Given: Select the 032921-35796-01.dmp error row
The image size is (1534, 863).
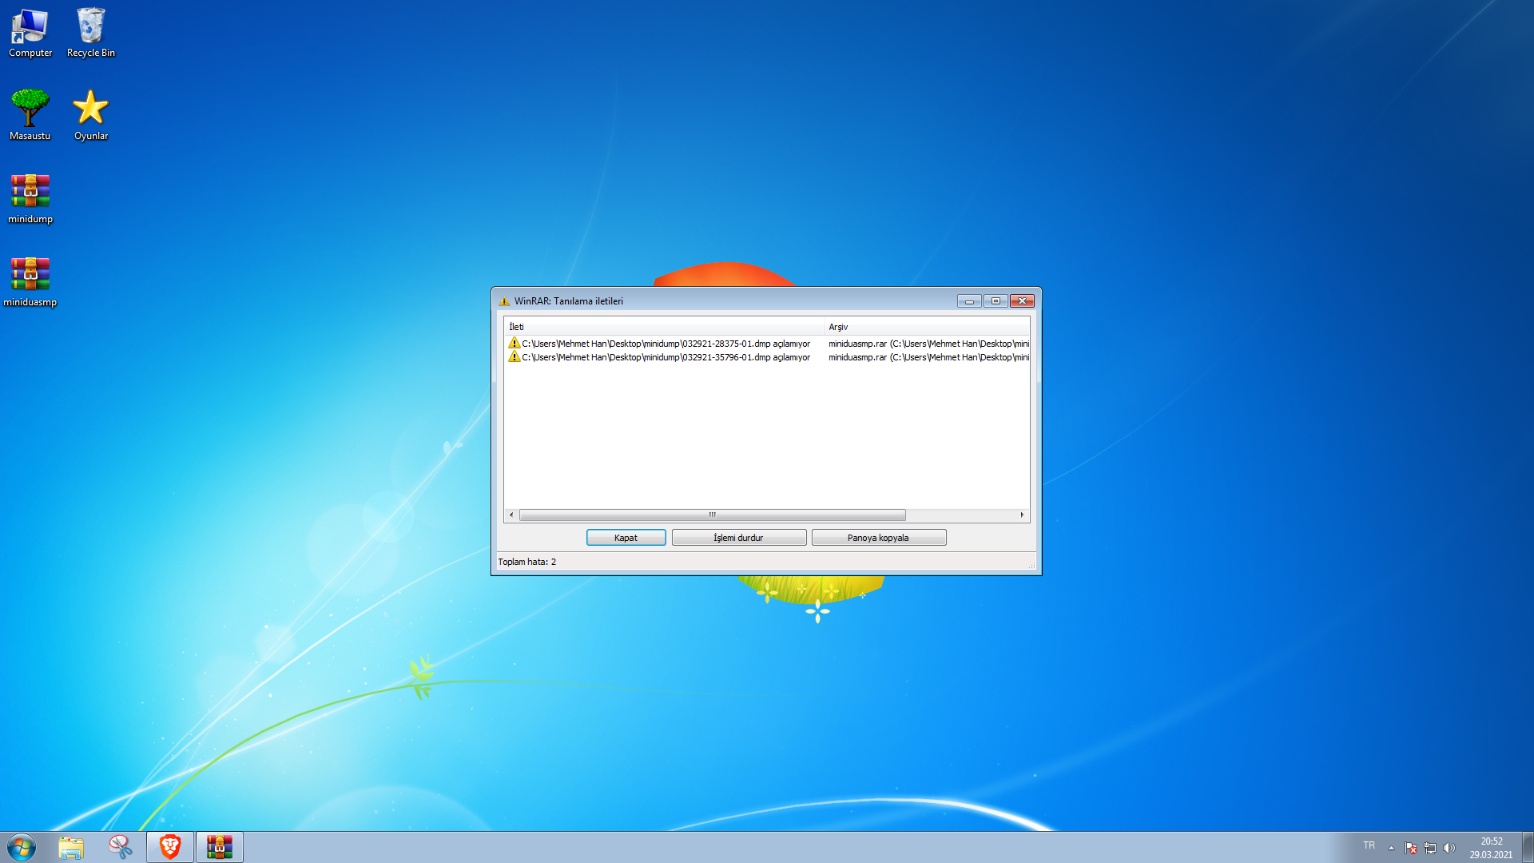Looking at the screenshot, I should (x=666, y=357).
